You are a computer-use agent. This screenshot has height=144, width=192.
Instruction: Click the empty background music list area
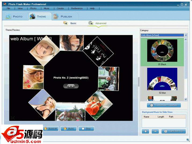[164, 123]
